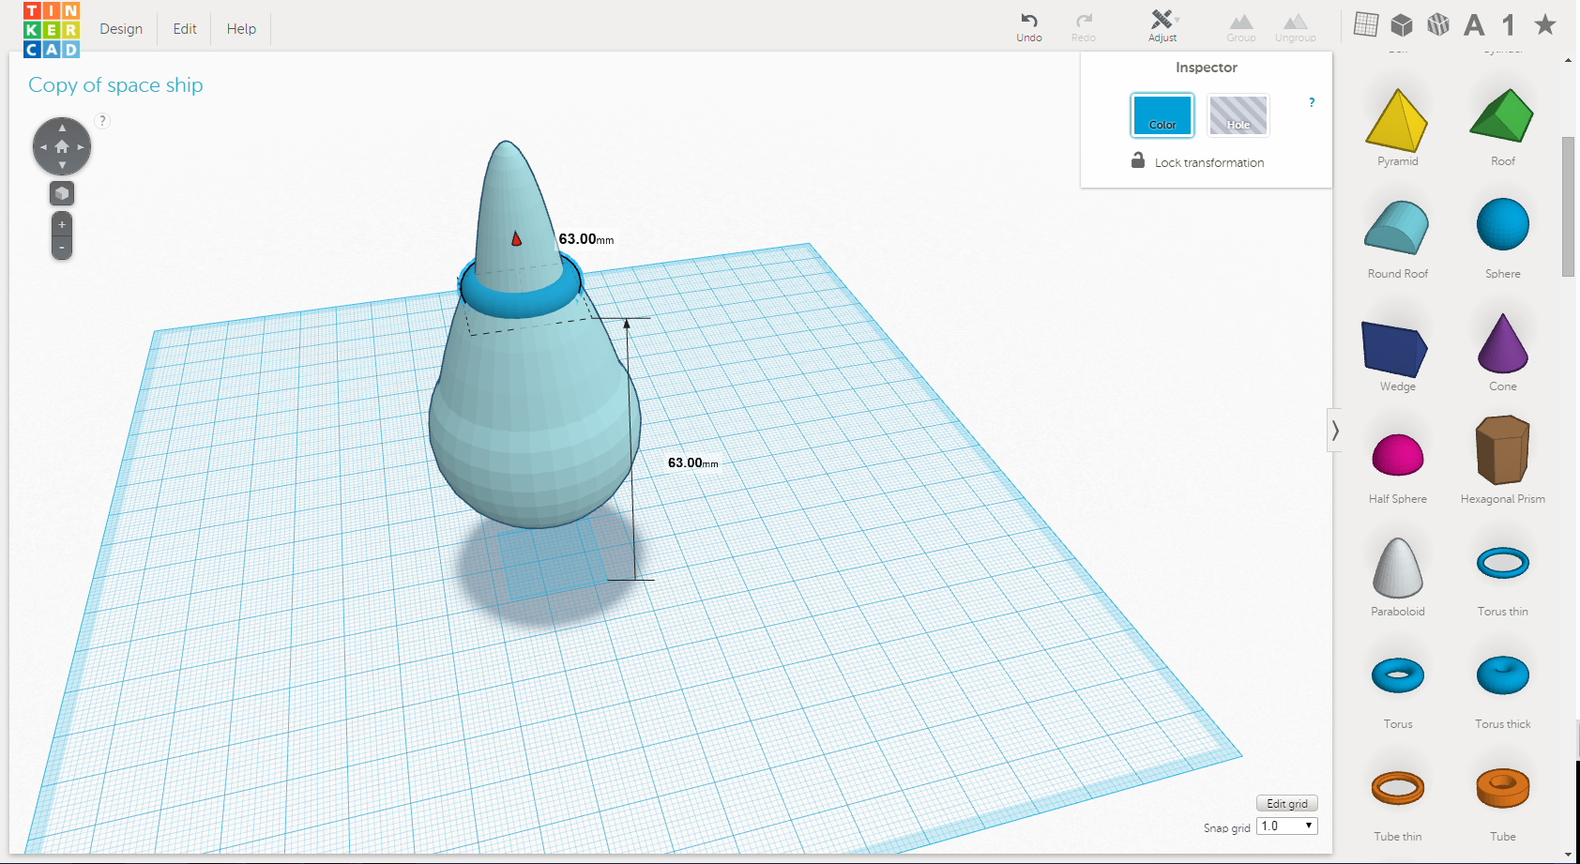1580x864 pixels.
Task: Select the solid cube shapes icon
Action: 1402,24
